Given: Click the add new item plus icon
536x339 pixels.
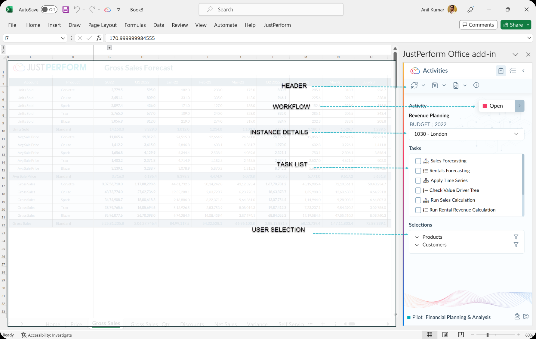Looking at the screenshot, I should (x=476, y=85).
